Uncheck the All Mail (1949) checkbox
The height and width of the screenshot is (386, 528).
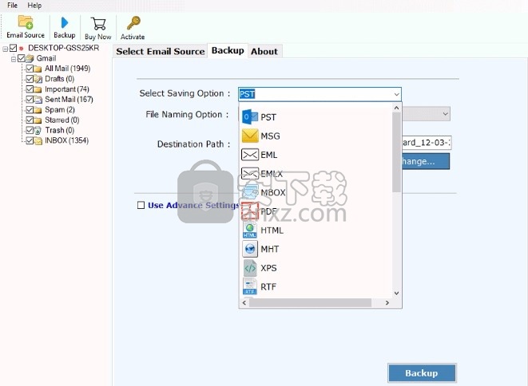(30, 69)
